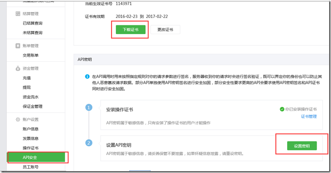
Task: Select API安全 in the sidebar
Action: 36,157
